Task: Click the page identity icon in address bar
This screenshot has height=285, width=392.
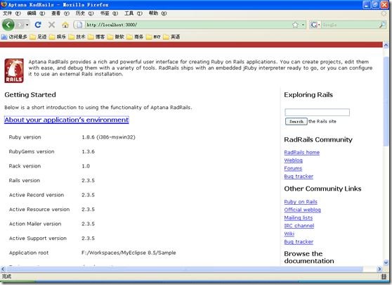Action: coord(79,25)
